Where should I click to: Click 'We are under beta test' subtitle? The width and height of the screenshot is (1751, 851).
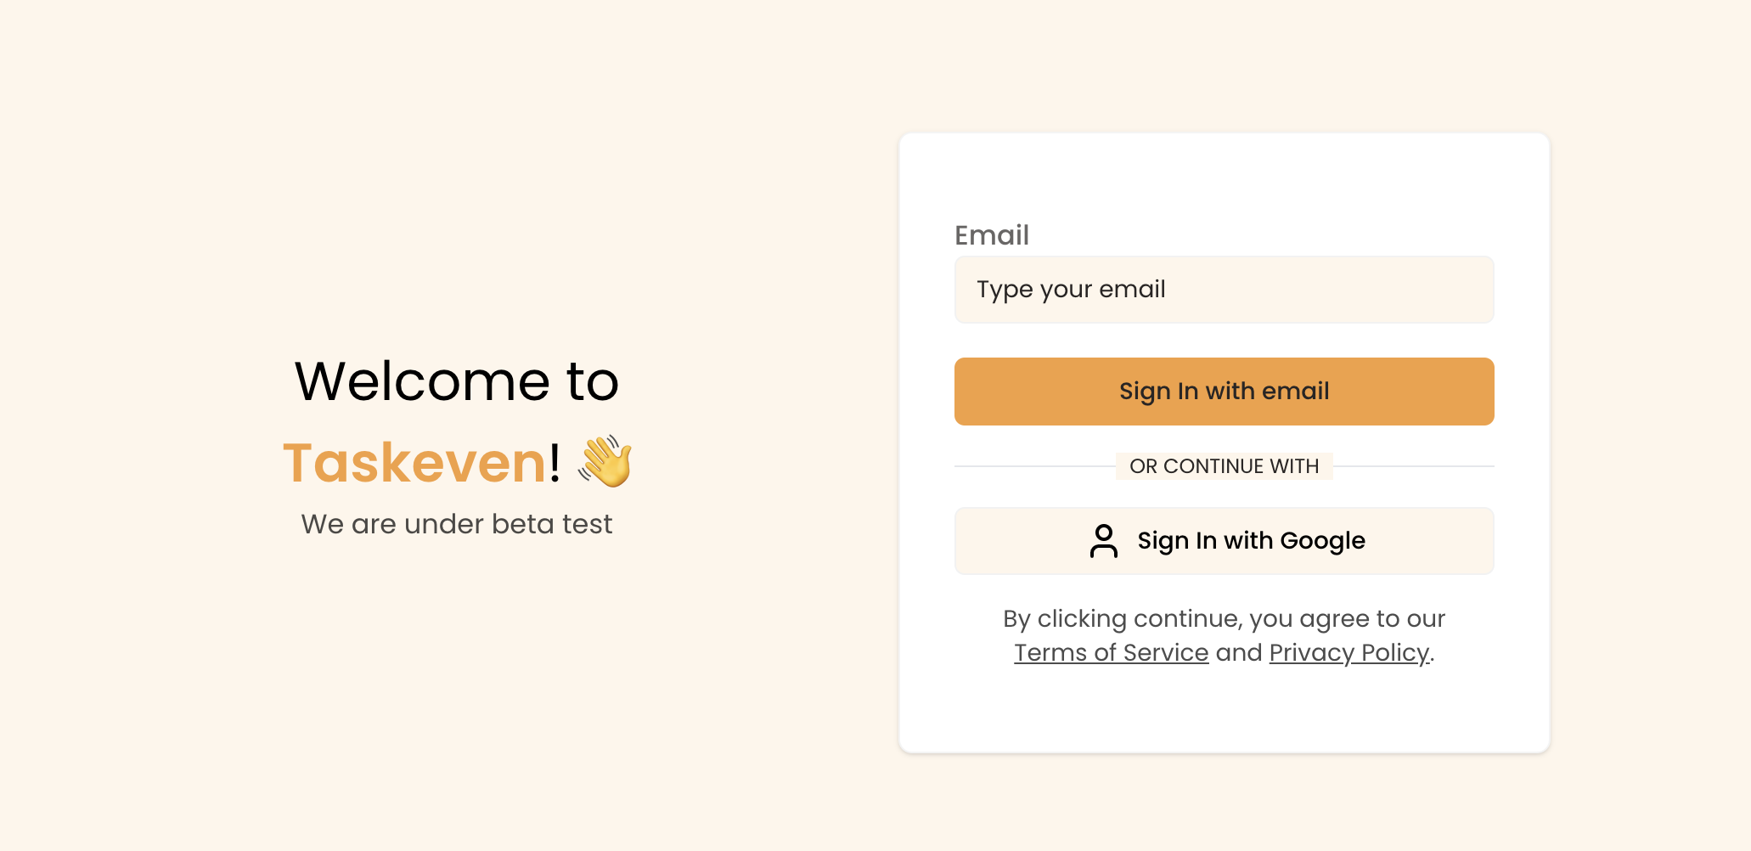click(x=456, y=524)
